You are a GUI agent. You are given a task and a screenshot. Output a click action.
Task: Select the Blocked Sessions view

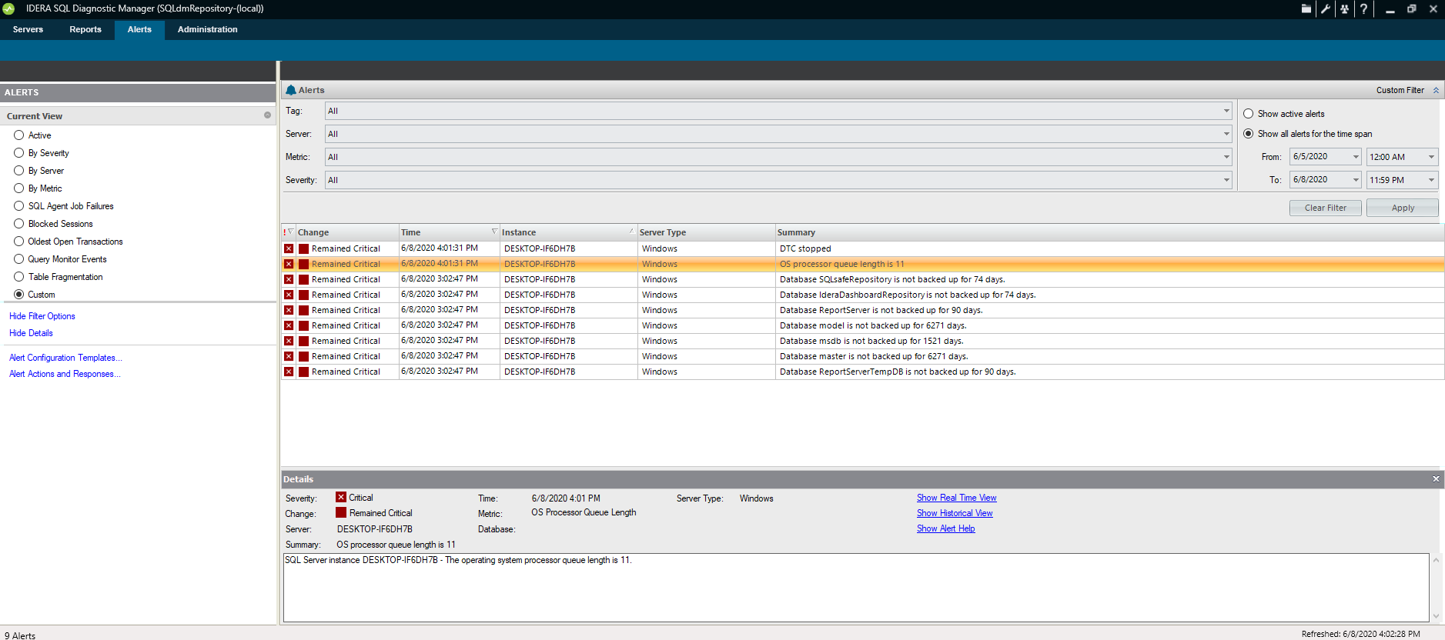pos(18,223)
